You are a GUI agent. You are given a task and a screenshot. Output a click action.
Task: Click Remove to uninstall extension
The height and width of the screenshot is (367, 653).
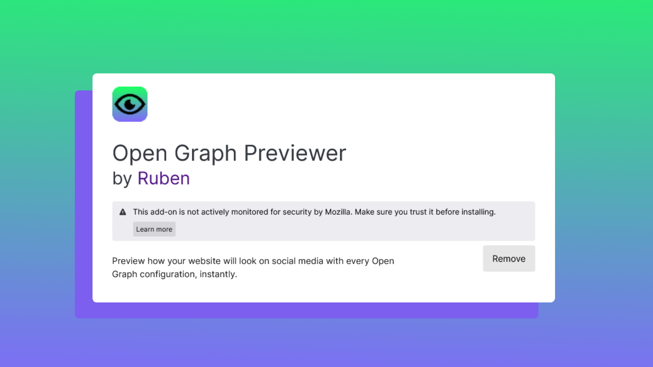click(x=508, y=259)
